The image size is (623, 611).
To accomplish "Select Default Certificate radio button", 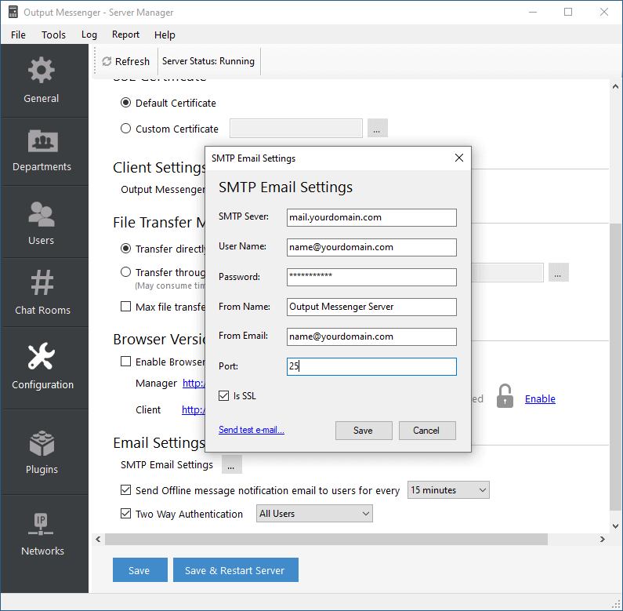I will (125, 103).
